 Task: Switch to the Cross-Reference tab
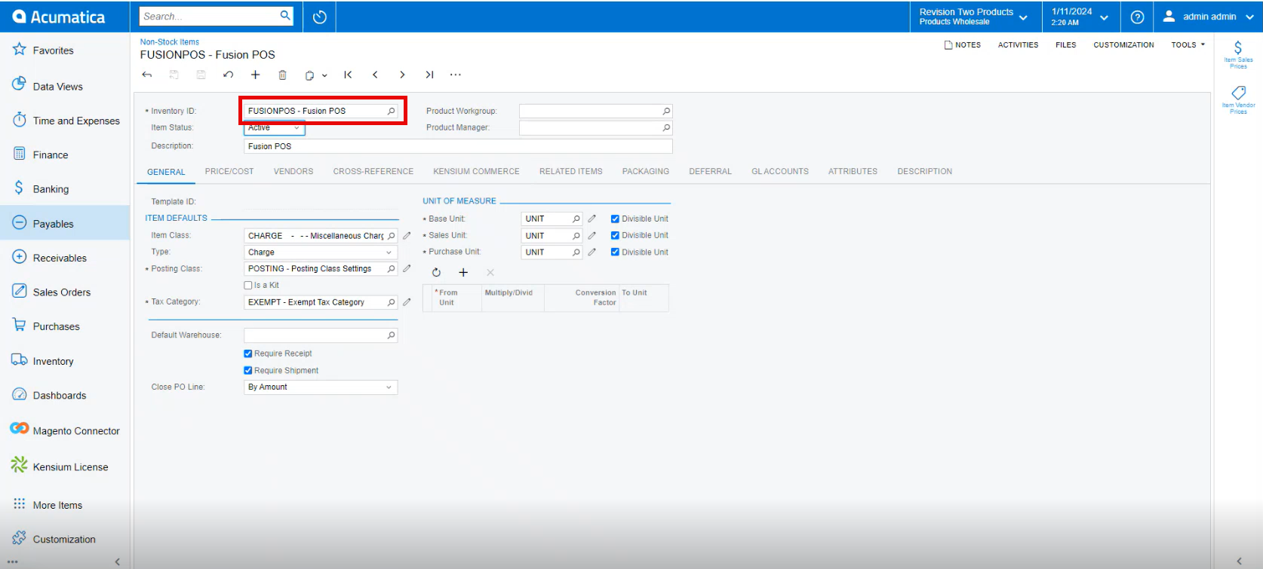(x=373, y=172)
